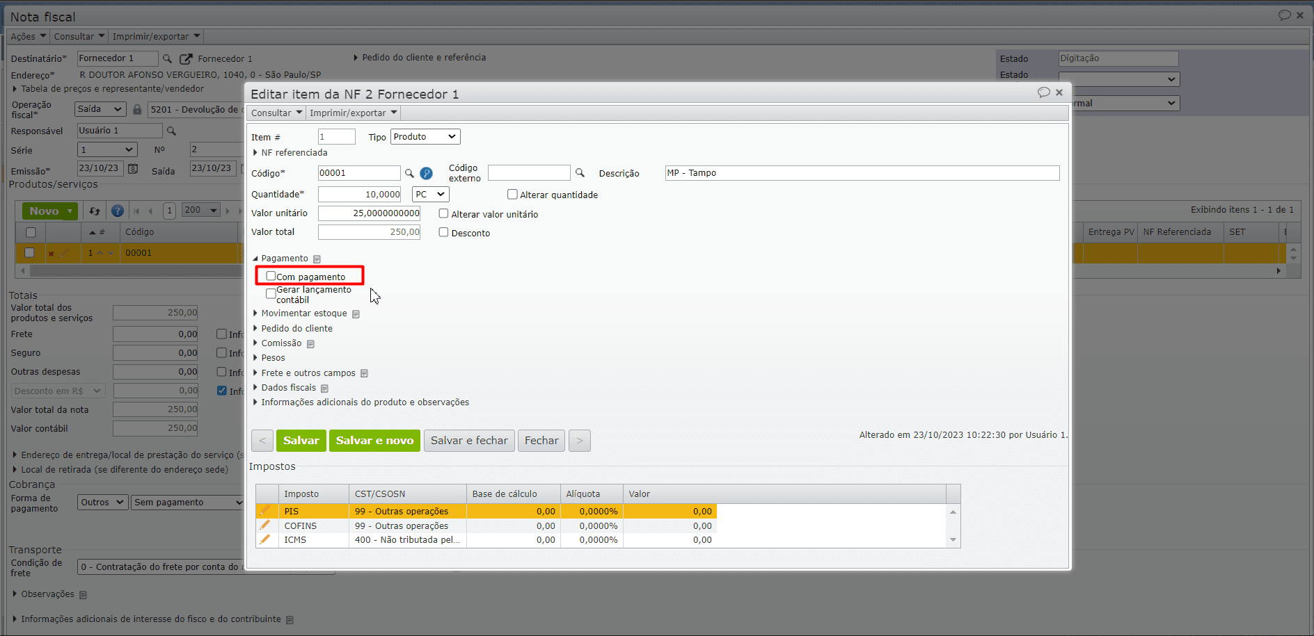Image resolution: width=1314 pixels, height=636 pixels.
Task: Edit the PIS tax row with its pencil
Action: coord(265,511)
